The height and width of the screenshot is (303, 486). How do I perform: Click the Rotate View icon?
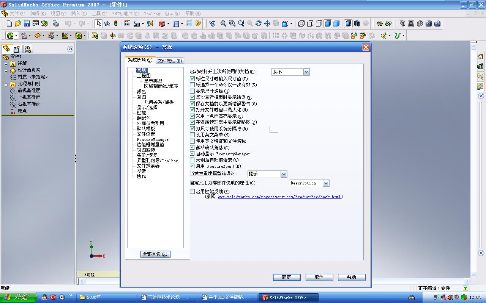click(x=259, y=23)
